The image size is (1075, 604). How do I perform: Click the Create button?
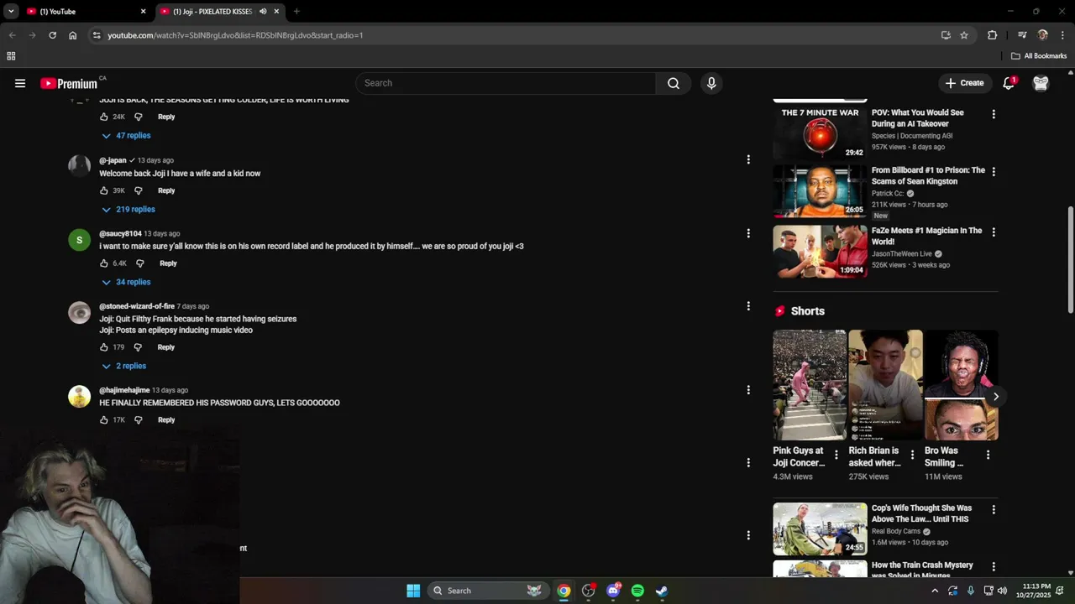[964, 83]
